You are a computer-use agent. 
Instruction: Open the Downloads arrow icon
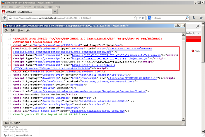pos(194,18)
